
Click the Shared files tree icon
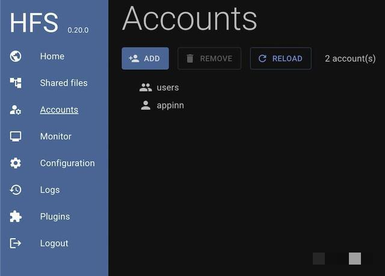pos(16,83)
